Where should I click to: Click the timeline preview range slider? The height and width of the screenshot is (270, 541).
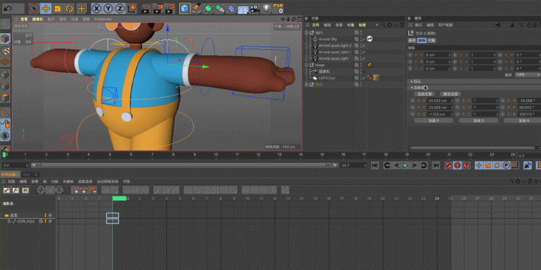pos(183,165)
